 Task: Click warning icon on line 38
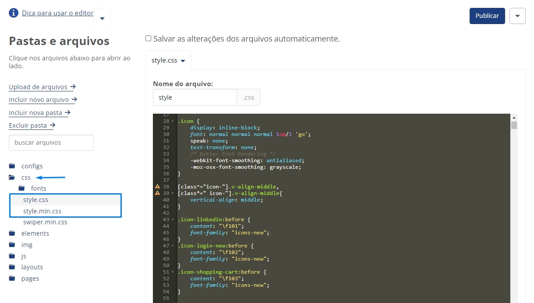[x=157, y=187]
